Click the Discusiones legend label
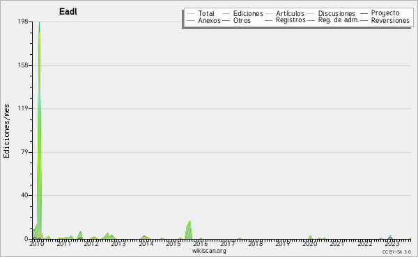This screenshot has width=418, height=257. (x=336, y=13)
